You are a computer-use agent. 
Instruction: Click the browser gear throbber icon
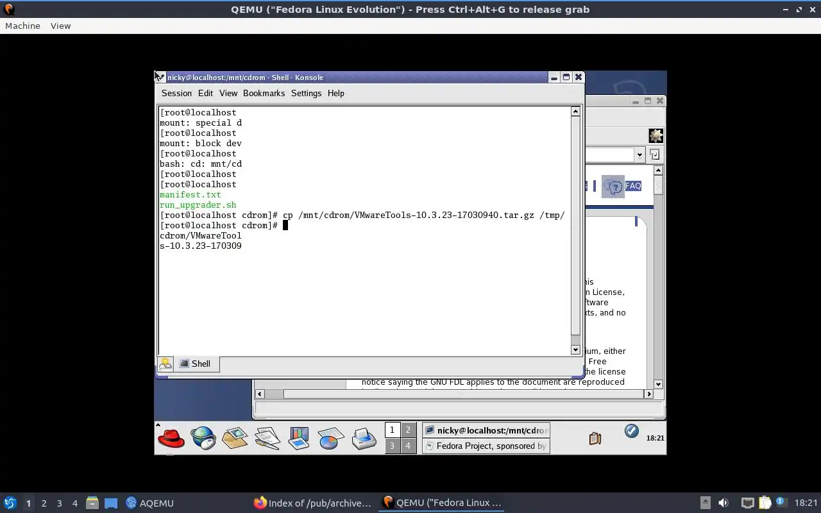(x=656, y=136)
